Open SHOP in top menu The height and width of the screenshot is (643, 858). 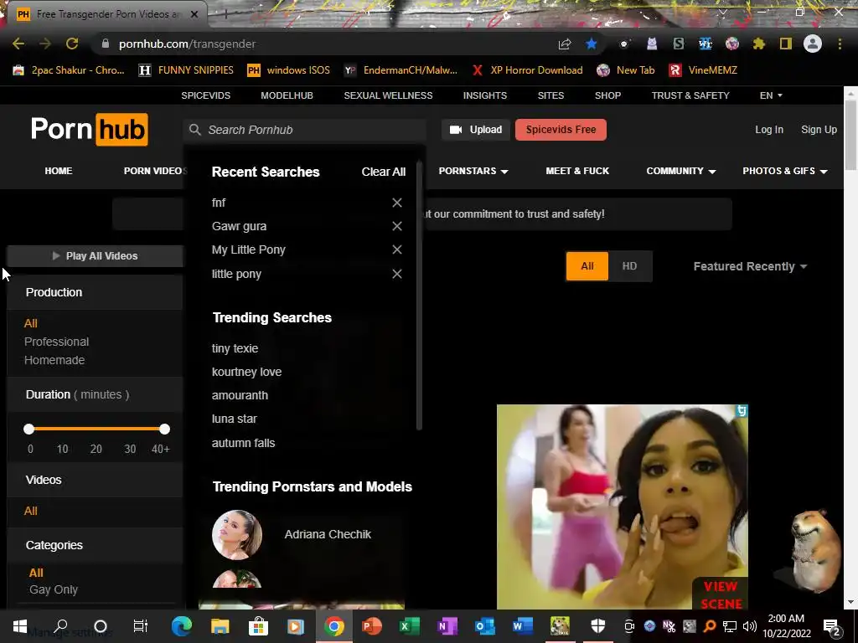click(608, 95)
